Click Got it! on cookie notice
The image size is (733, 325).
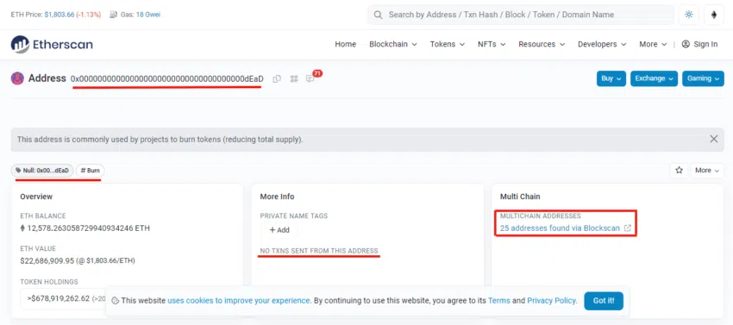tap(604, 301)
